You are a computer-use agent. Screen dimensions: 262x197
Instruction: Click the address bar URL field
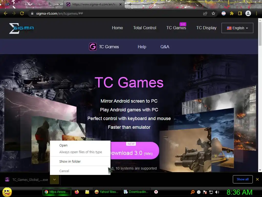click(x=115, y=13)
